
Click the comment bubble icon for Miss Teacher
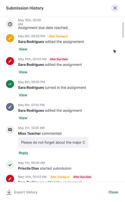pyautogui.click(x=10, y=130)
